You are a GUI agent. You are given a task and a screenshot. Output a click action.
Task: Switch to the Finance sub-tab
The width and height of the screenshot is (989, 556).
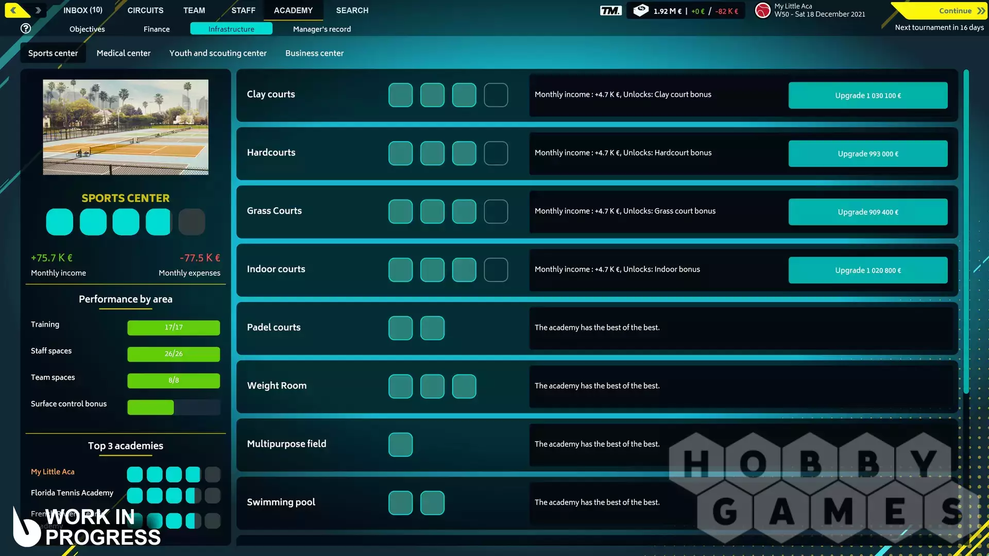point(157,29)
